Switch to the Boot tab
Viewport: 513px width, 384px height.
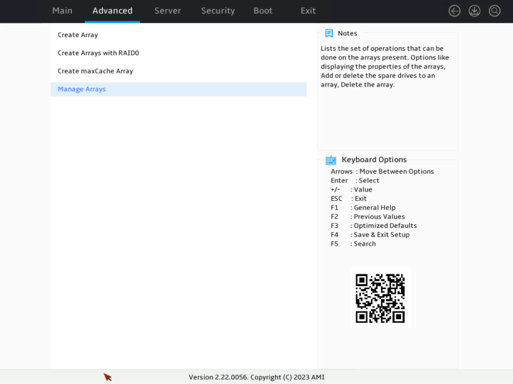click(x=263, y=11)
